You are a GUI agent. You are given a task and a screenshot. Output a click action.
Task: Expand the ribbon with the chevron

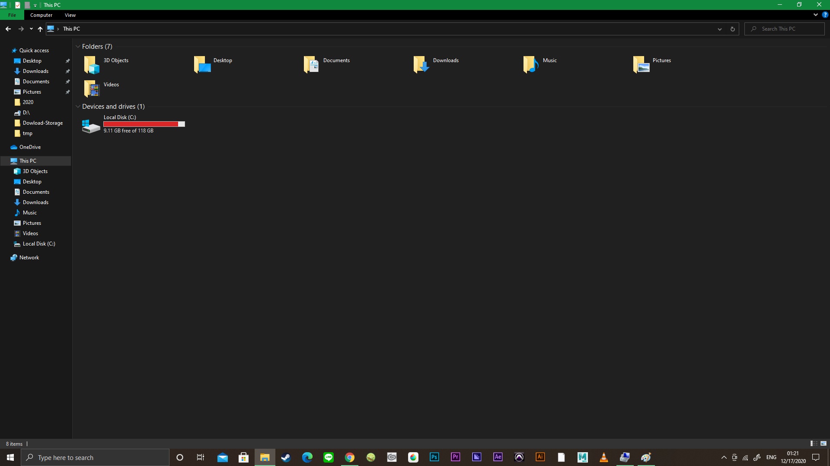816,15
